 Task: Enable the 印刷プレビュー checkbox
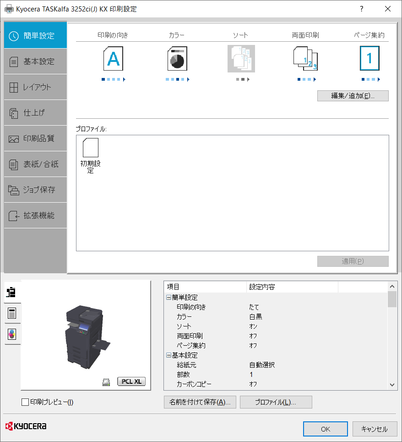25,402
